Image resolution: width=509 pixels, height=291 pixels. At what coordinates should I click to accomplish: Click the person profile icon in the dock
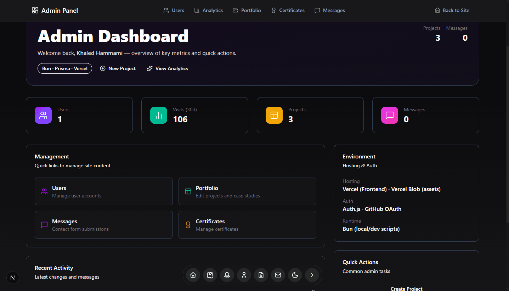click(x=244, y=275)
